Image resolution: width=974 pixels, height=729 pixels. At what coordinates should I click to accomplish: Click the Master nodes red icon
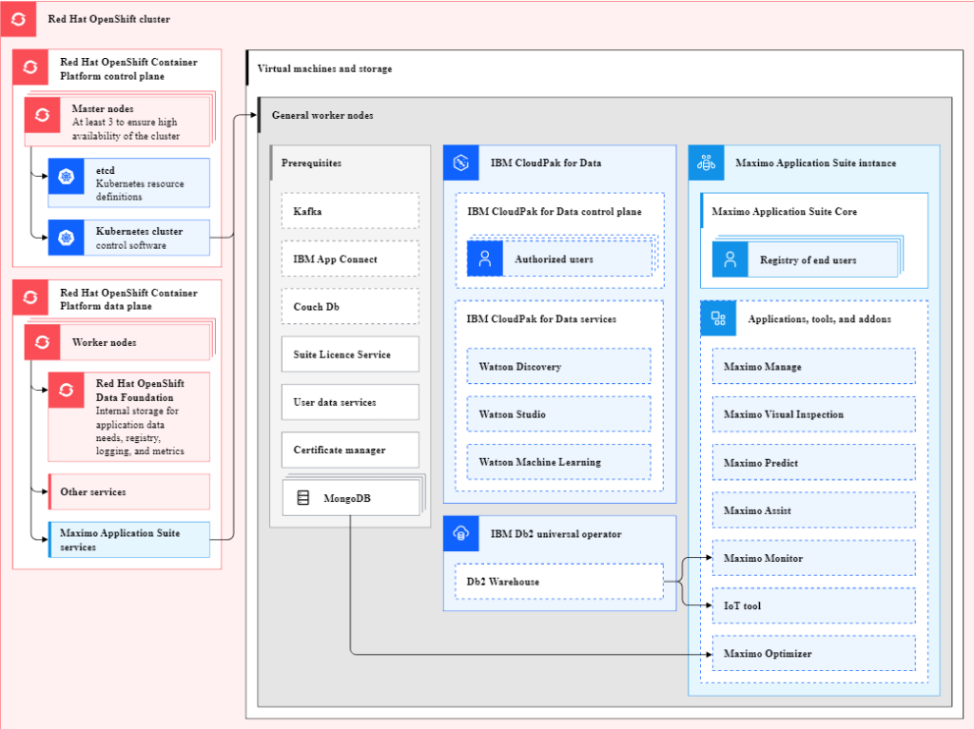tap(42, 115)
